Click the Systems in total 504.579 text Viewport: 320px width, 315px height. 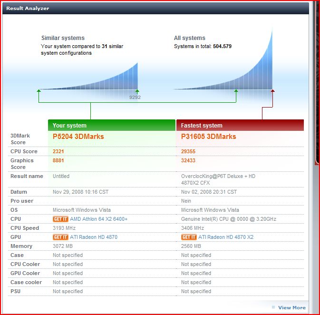tap(203, 46)
